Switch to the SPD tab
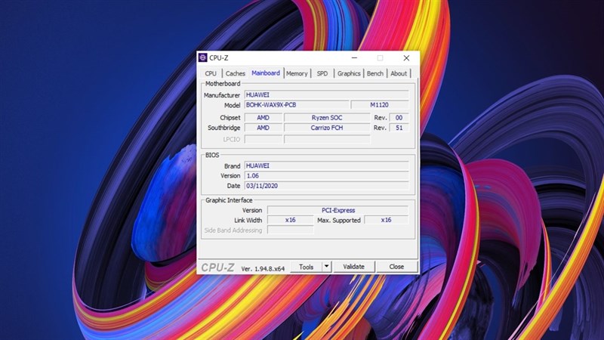The height and width of the screenshot is (340, 604). click(322, 73)
